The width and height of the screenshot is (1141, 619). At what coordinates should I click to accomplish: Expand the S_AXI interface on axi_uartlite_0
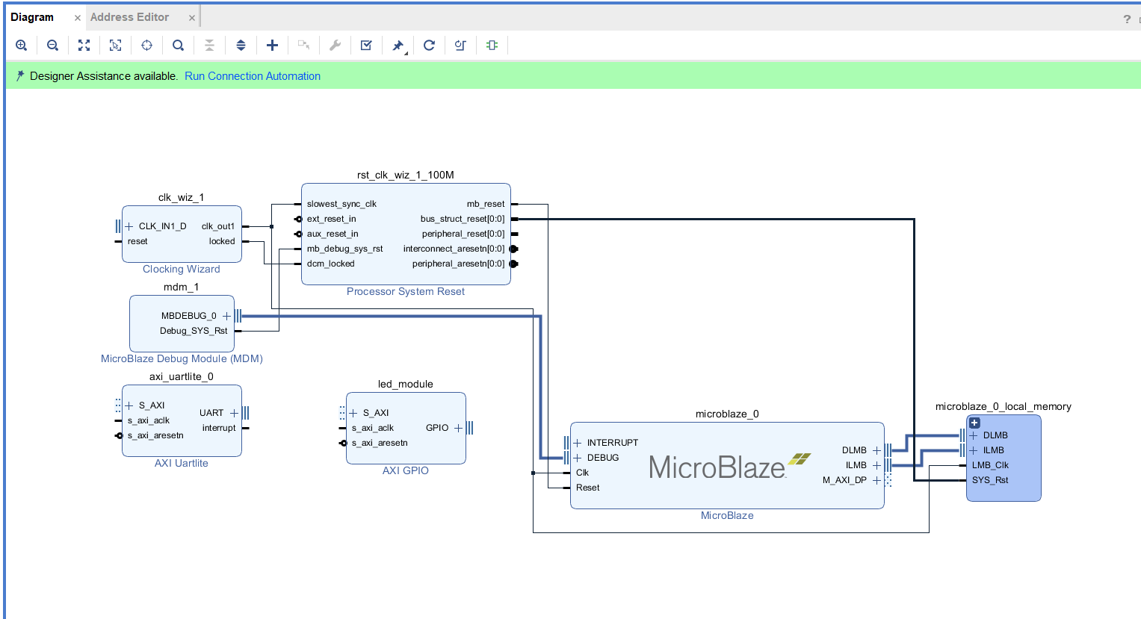[129, 405]
